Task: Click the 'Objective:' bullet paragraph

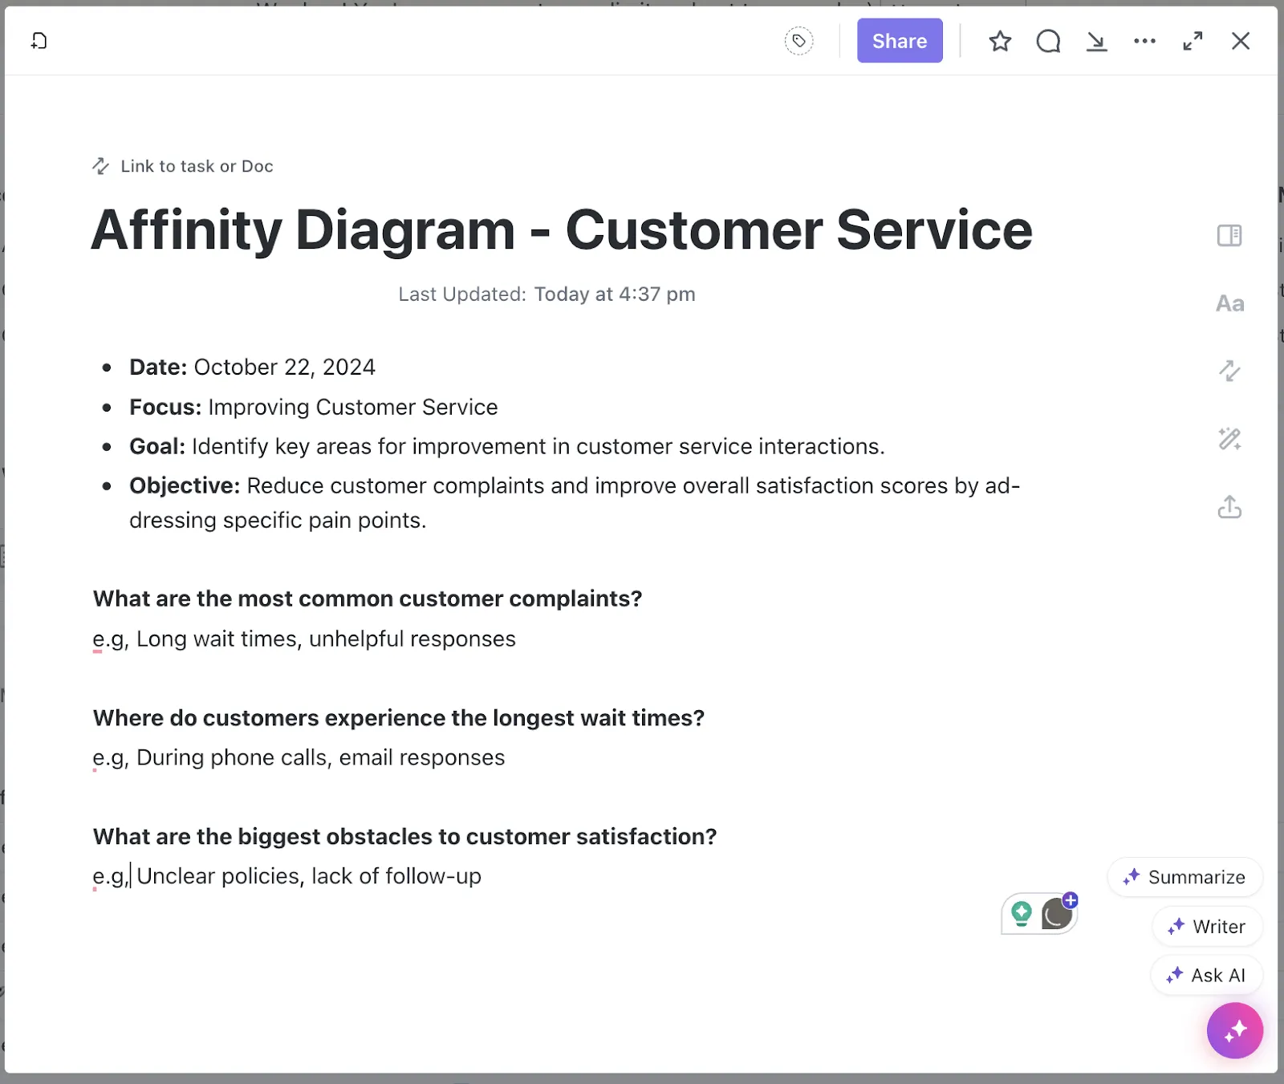Action: pyautogui.click(x=575, y=503)
